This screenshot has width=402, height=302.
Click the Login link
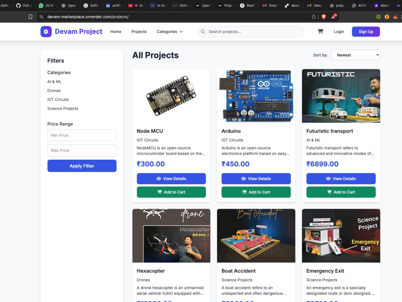338,31
